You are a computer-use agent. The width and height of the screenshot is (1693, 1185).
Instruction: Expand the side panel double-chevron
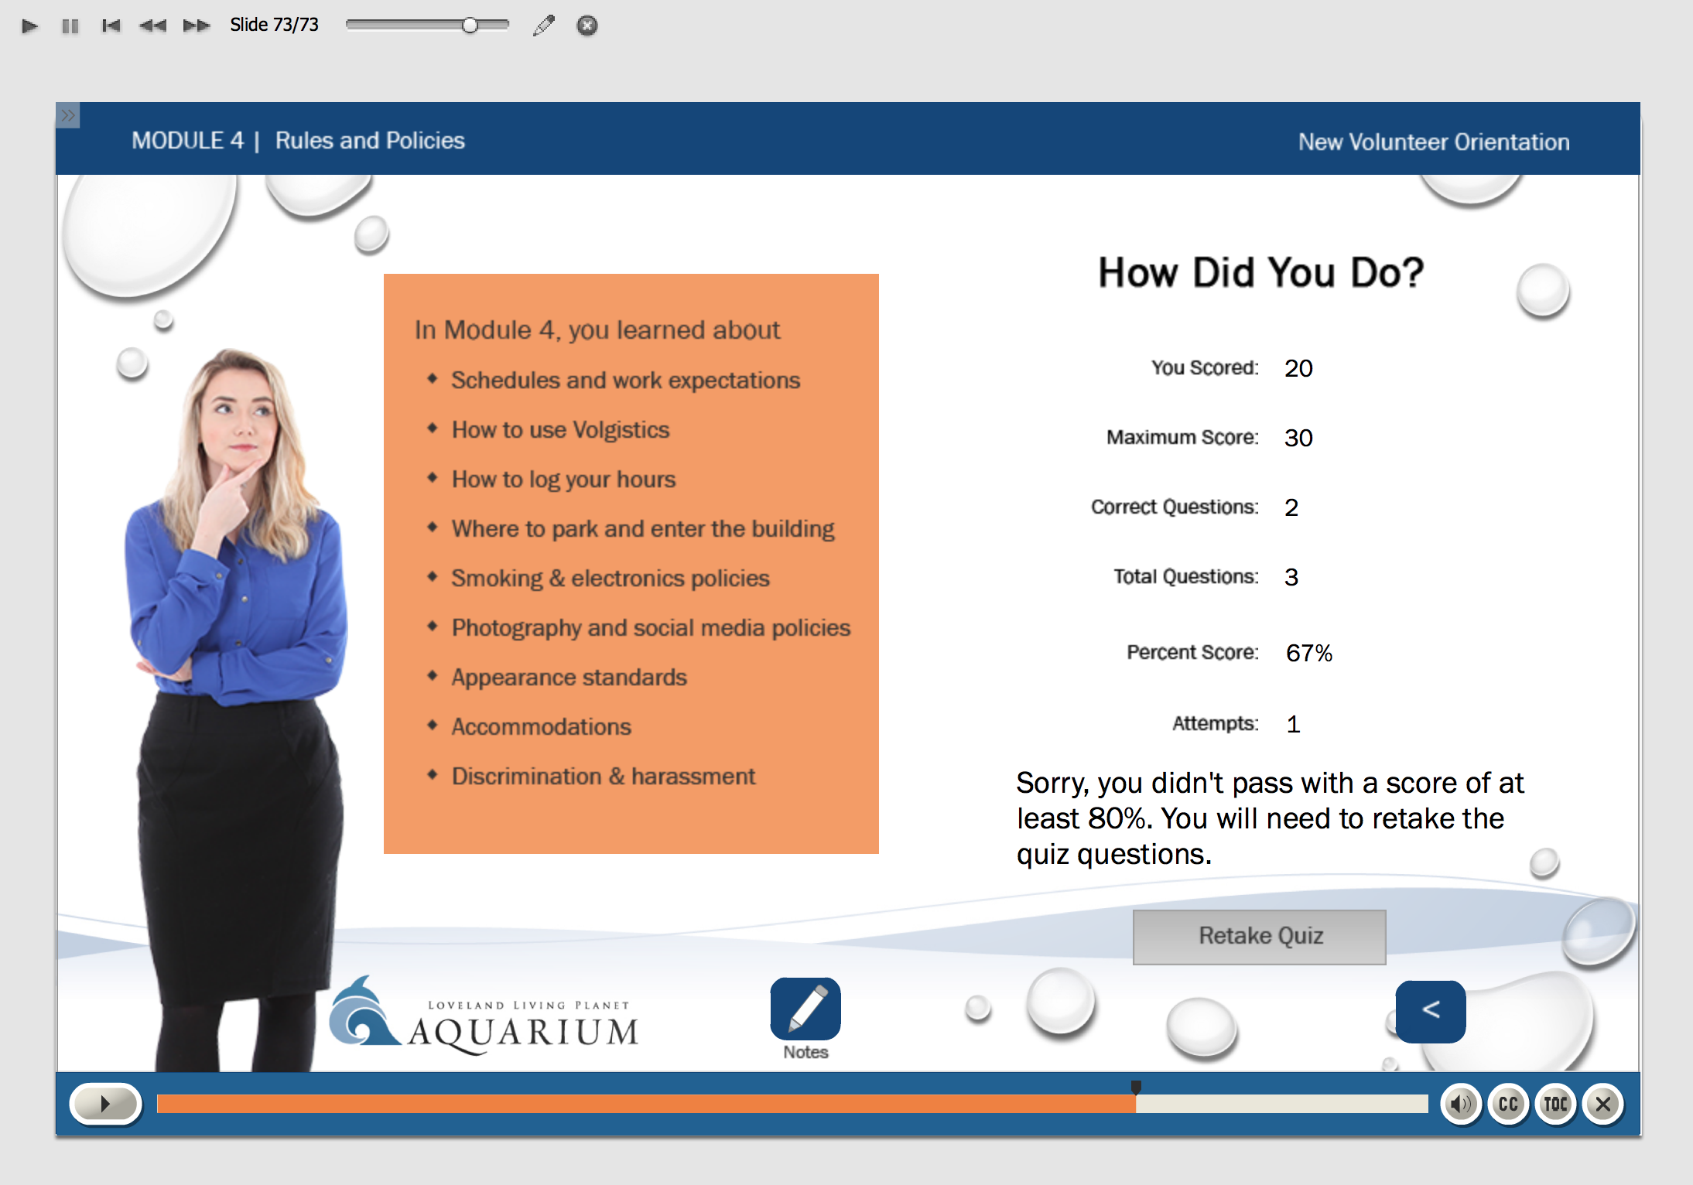pos(68,115)
